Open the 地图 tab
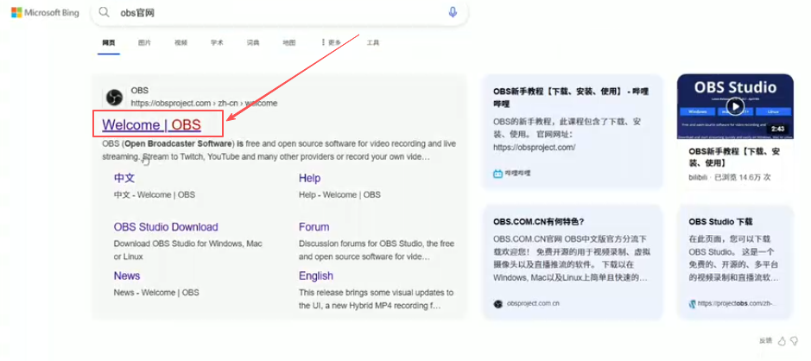 pyautogui.click(x=289, y=43)
